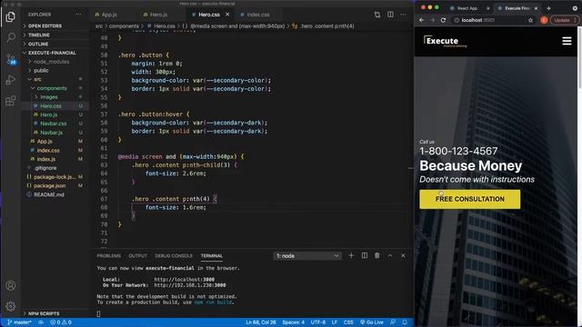582x327 pixels.
Task: Split the editor right
Action: [x=390, y=15]
